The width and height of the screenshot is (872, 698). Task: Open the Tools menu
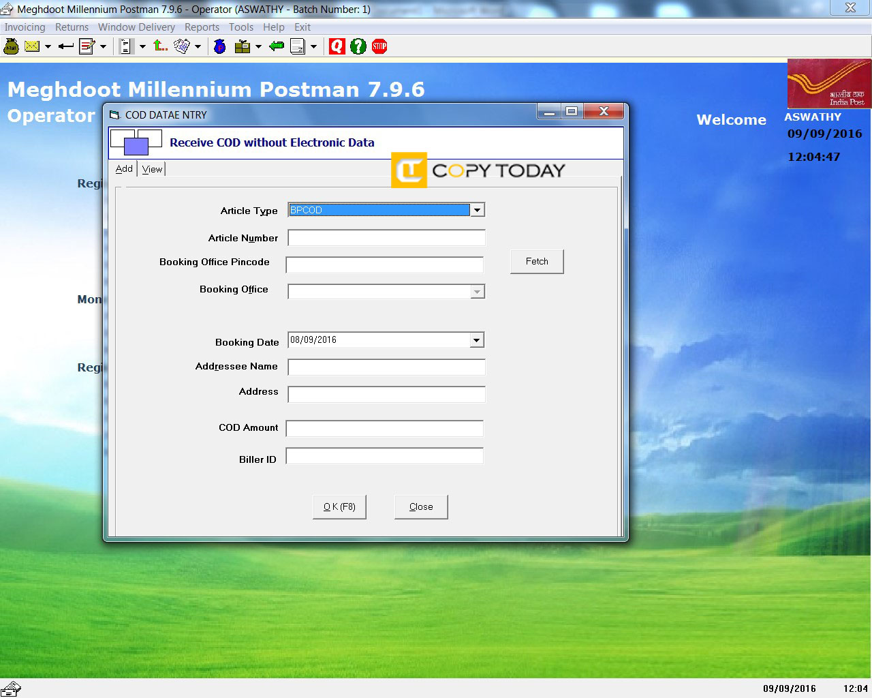(241, 27)
